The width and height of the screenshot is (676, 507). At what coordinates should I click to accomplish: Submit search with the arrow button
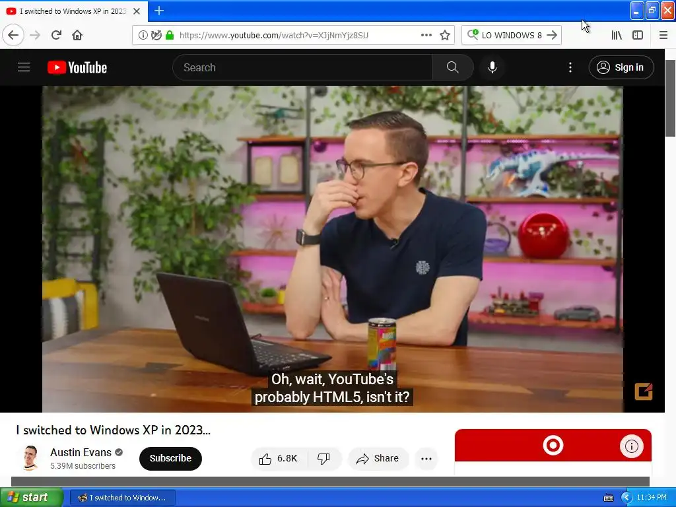(552, 36)
